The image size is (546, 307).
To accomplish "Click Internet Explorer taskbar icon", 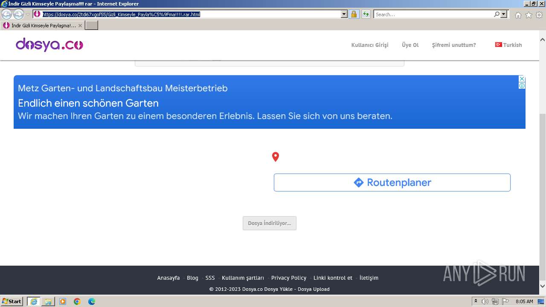I will coord(34,301).
